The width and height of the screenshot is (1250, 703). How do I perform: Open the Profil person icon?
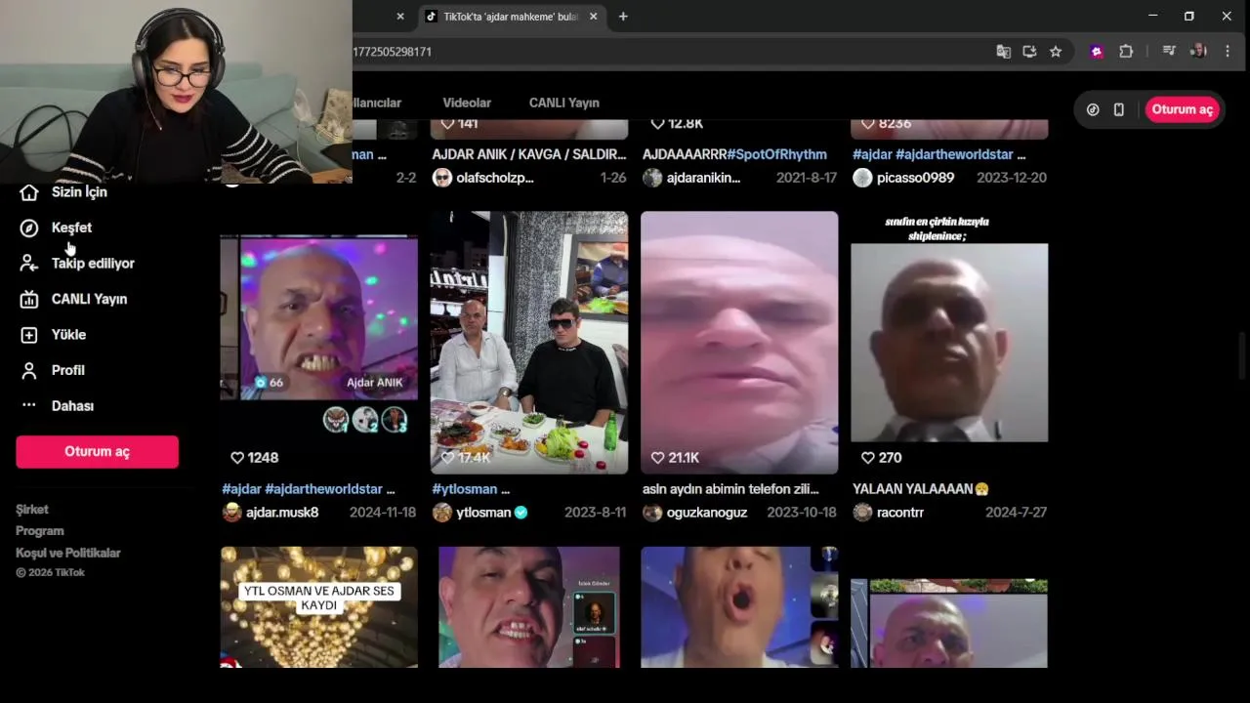coord(29,370)
